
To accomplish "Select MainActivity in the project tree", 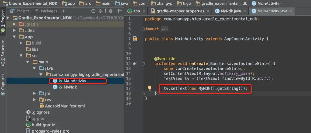I will click(75, 81).
